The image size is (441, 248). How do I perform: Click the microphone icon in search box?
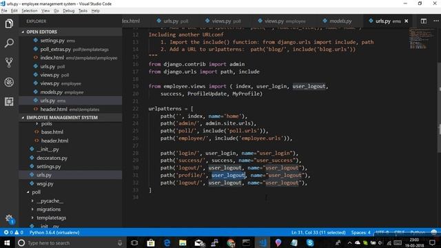coord(120,243)
